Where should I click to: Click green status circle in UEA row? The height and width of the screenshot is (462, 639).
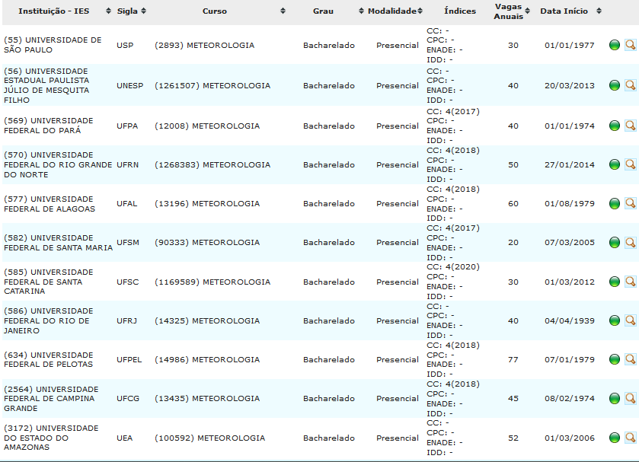click(615, 438)
